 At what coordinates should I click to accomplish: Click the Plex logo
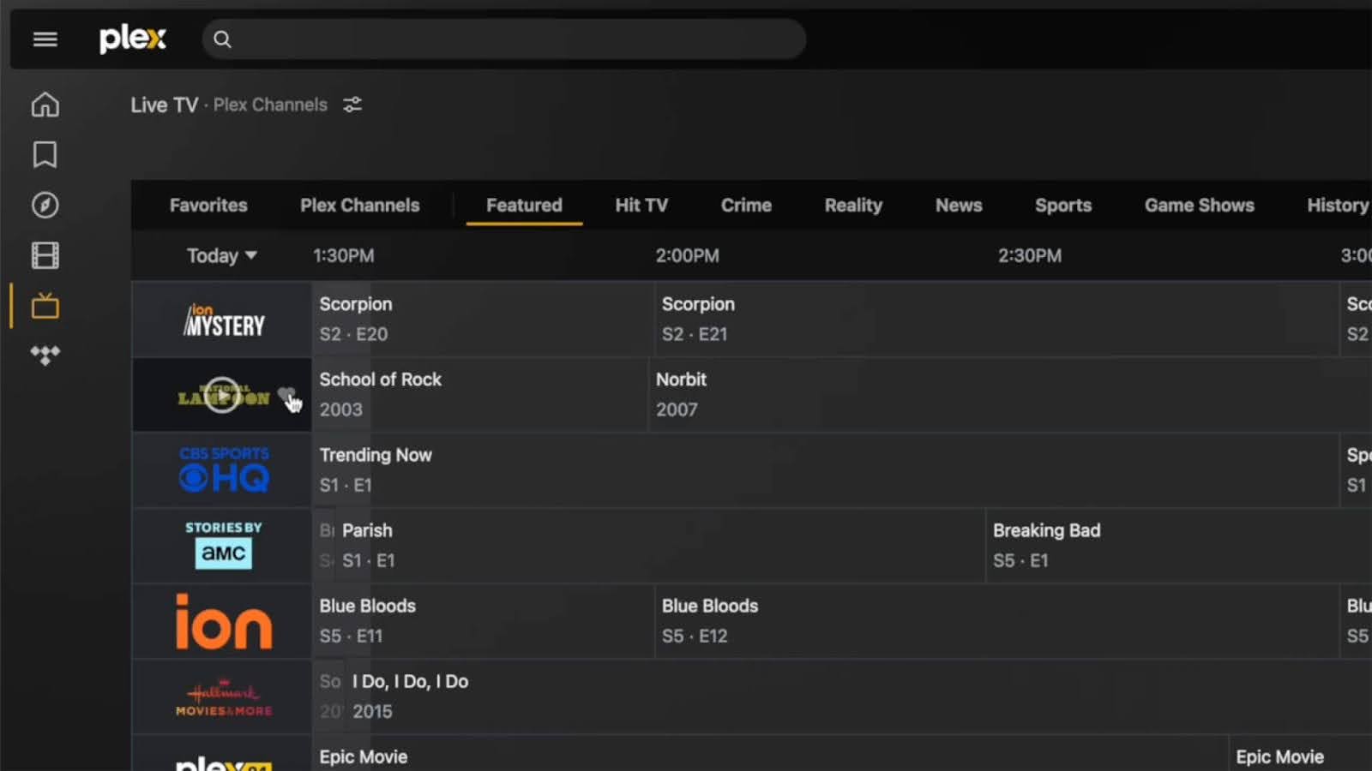pos(133,39)
